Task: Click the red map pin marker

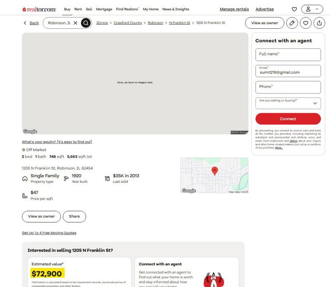Action: point(214,171)
